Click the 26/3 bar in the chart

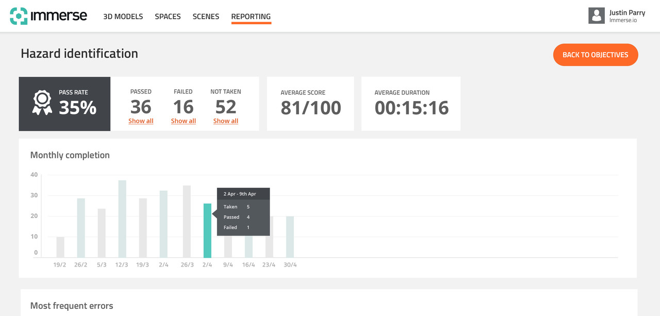pos(187,221)
